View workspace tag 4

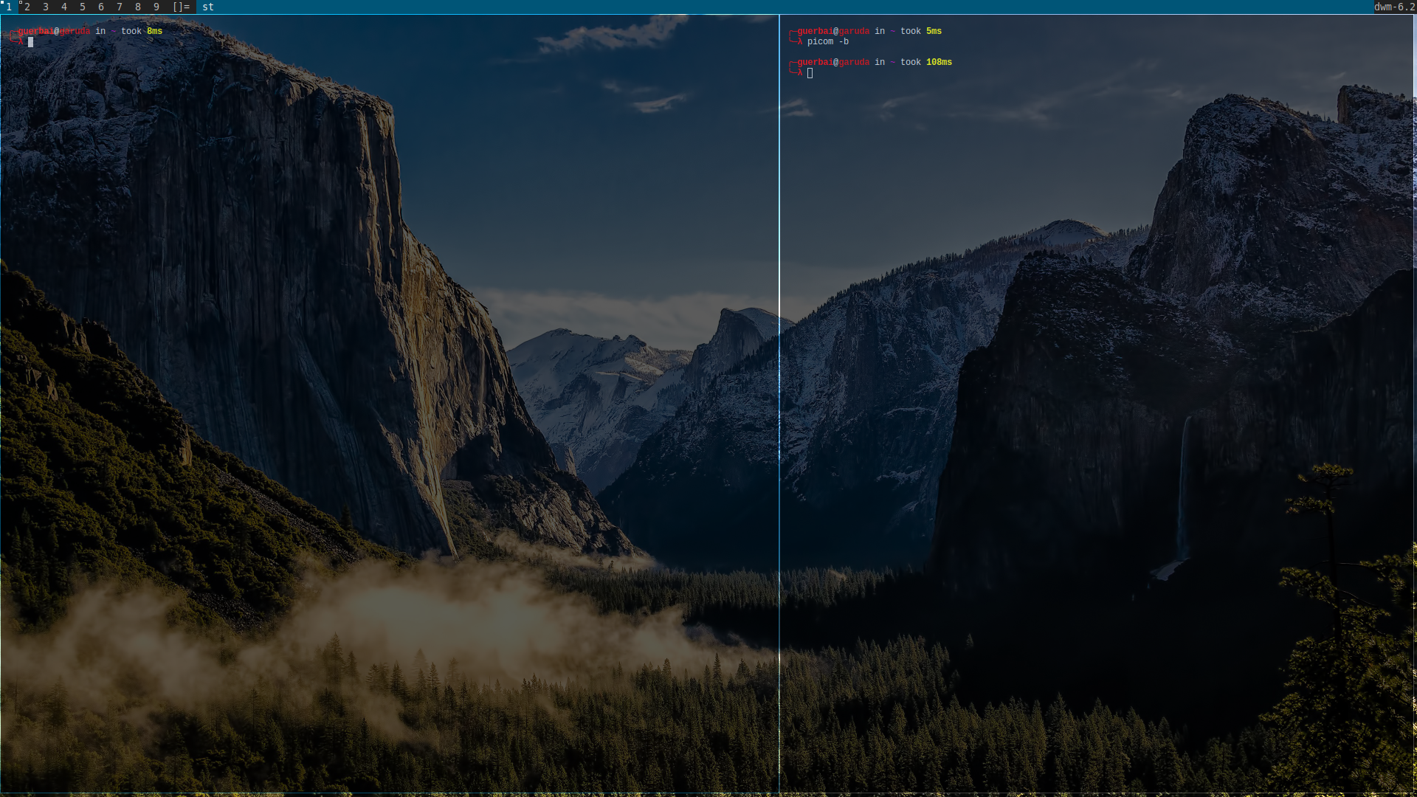(64, 7)
